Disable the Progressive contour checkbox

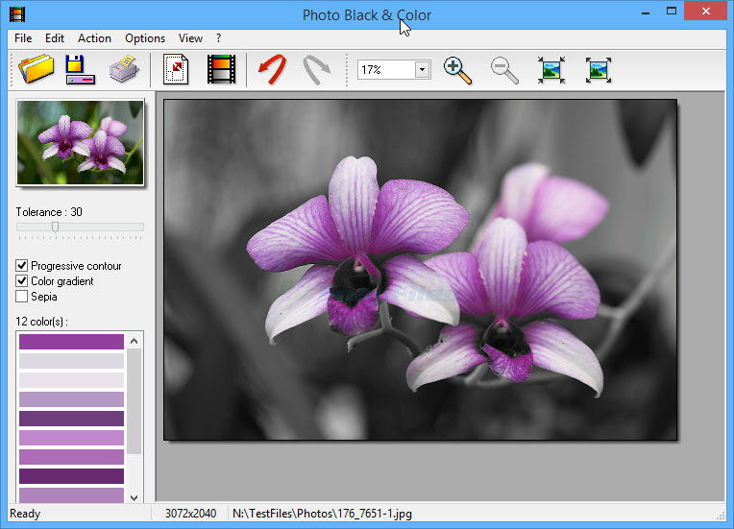[22, 266]
